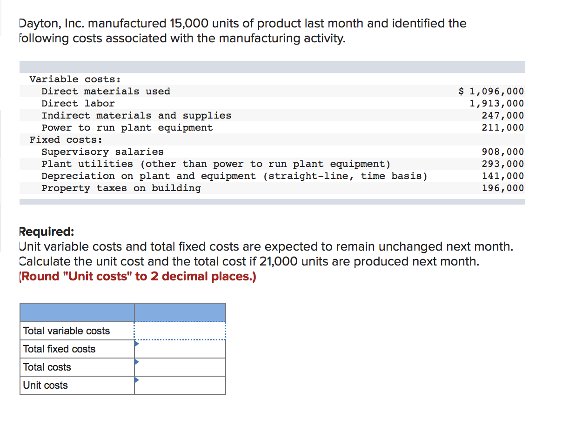Click the amount $ 1,096,000

491,91
